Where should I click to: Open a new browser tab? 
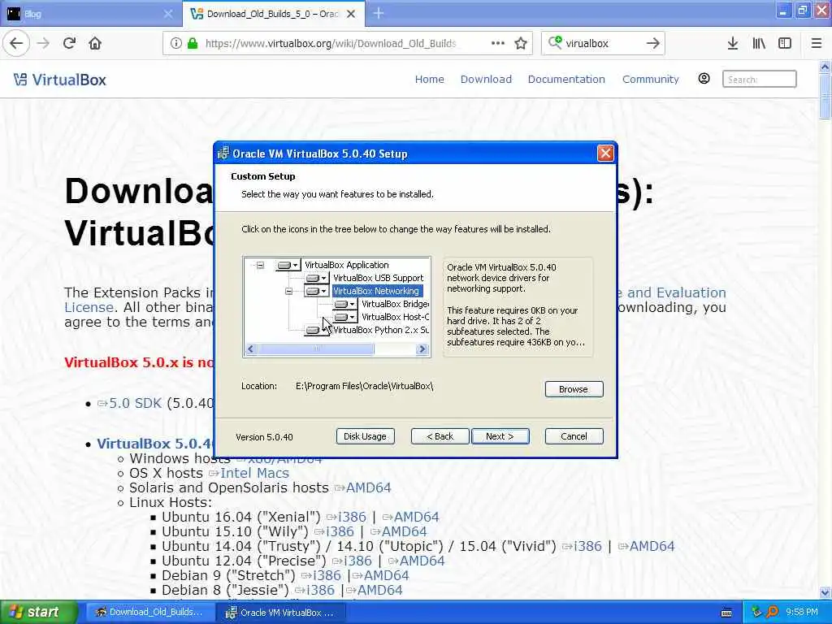[379, 13]
